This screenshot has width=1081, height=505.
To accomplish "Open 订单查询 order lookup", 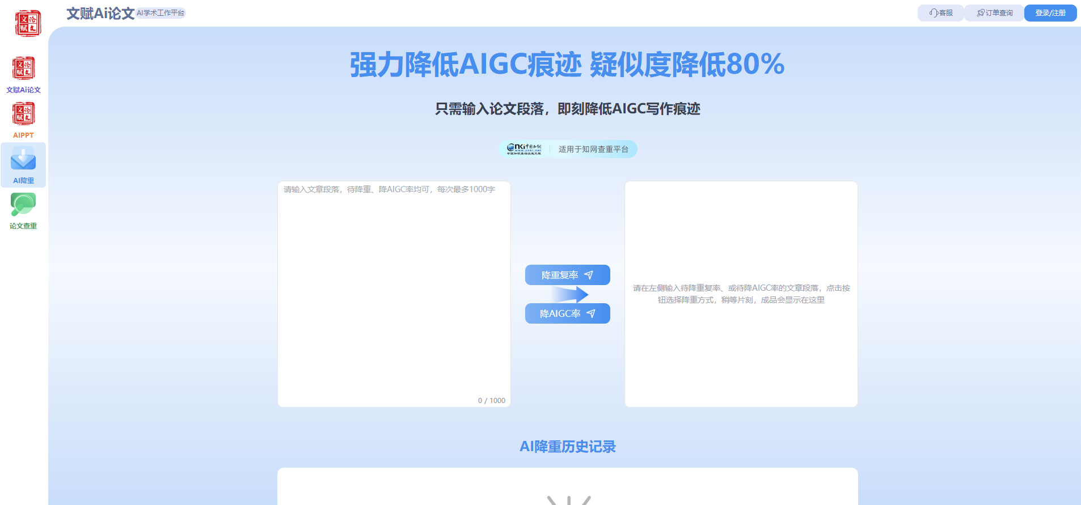I will [994, 13].
